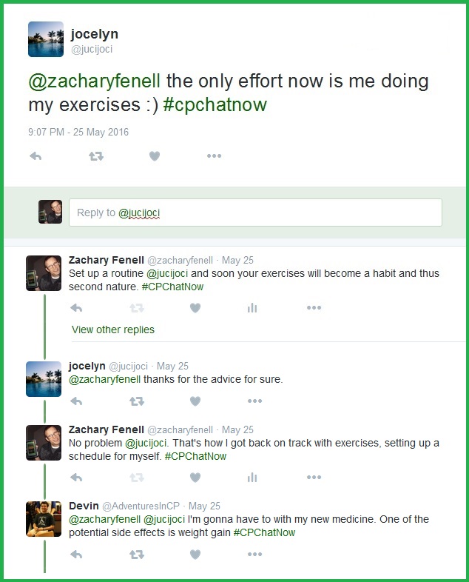Reply to Devin's new medicine tweet
The width and height of the screenshot is (469, 582).
click(76, 554)
